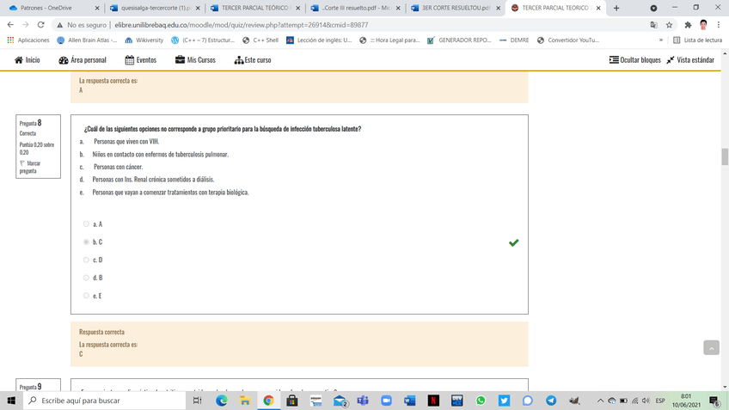The height and width of the screenshot is (410, 729).
Task: Open WhatsApp from taskbar
Action: click(481, 401)
